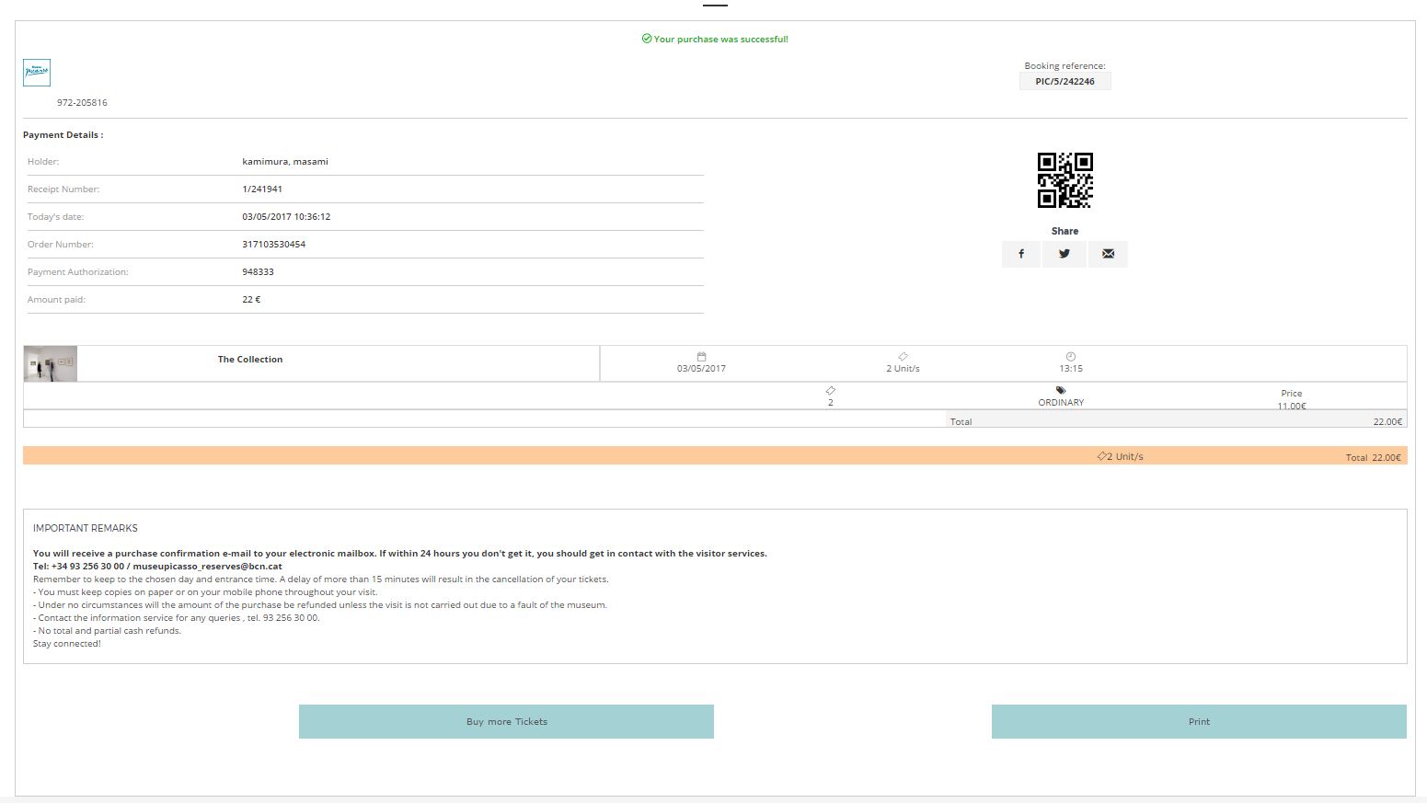Click the visit date 03/05/2017 in collection row
The width and height of the screenshot is (1427, 803).
tap(701, 369)
